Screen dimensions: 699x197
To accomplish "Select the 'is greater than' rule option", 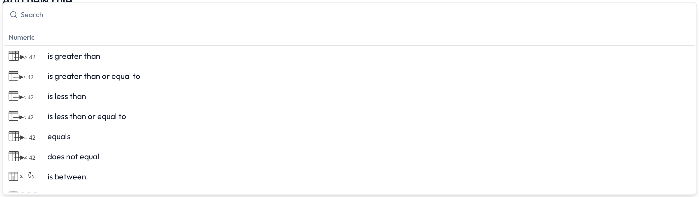I will [74, 56].
